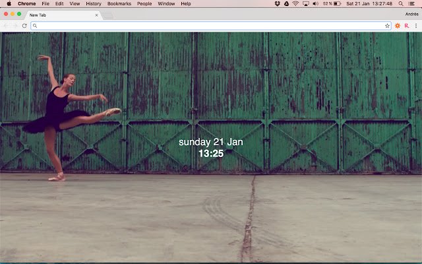
Task: Click the menu bar date and time
Action: (x=369, y=3)
